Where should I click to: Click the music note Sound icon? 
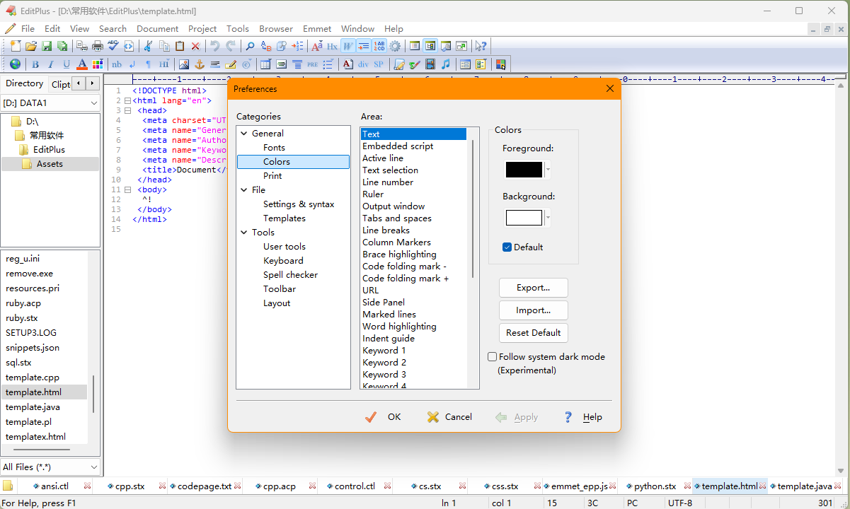pyautogui.click(x=445, y=64)
